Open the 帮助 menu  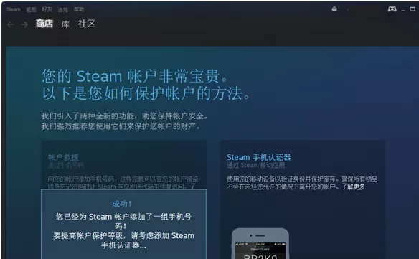click(79, 9)
